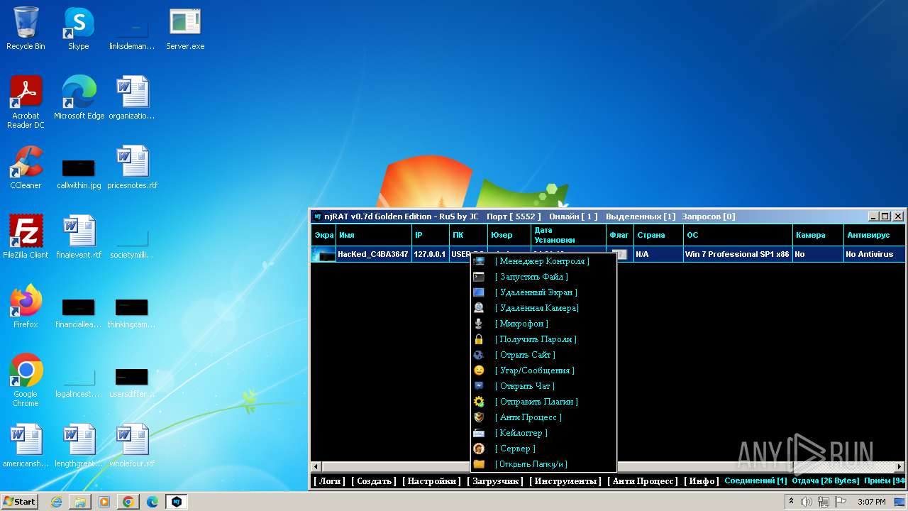Open the Windows Start button
The height and width of the screenshot is (511, 908).
(x=19, y=502)
